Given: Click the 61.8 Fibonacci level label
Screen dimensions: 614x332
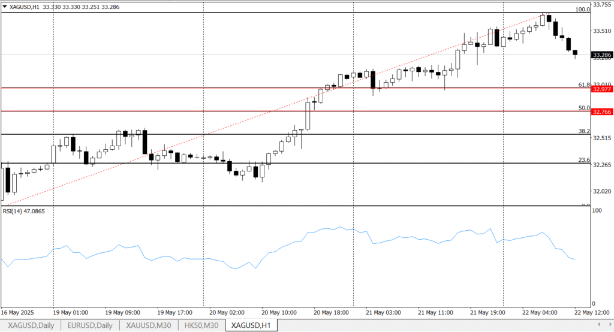Looking at the screenshot, I should click(x=583, y=85).
